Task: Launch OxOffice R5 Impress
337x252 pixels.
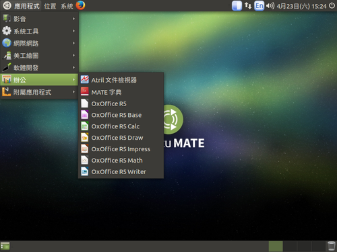Action: click(121, 149)
